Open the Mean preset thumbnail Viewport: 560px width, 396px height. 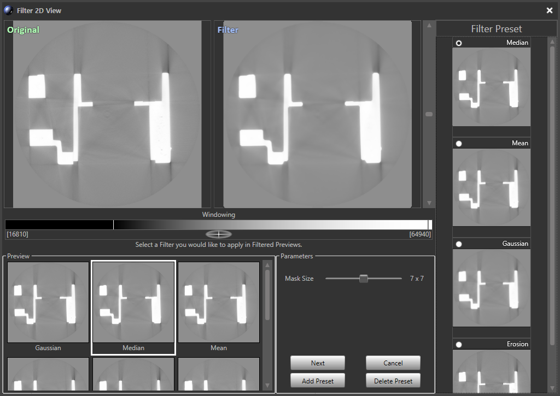click(492, 187)
